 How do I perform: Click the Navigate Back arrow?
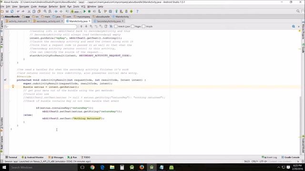(x=56, y=11)
